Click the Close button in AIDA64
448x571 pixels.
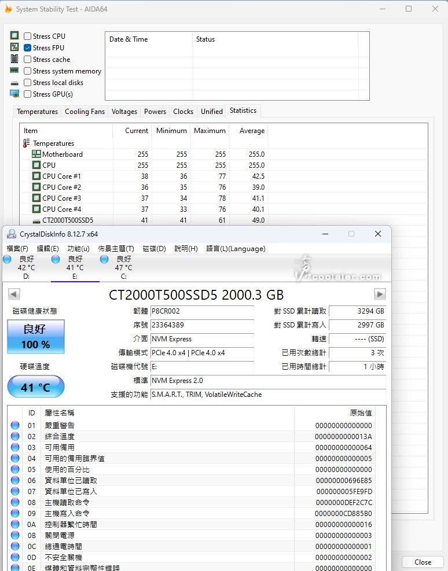[423, 562]
